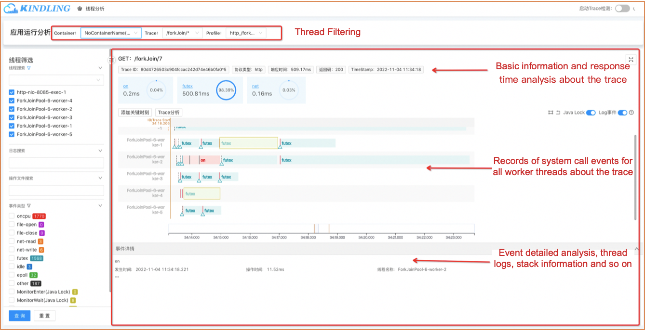Open the 线程分析 menu item in header
The height and width of the screenshot is (330, 645).
tap(94, 9)
